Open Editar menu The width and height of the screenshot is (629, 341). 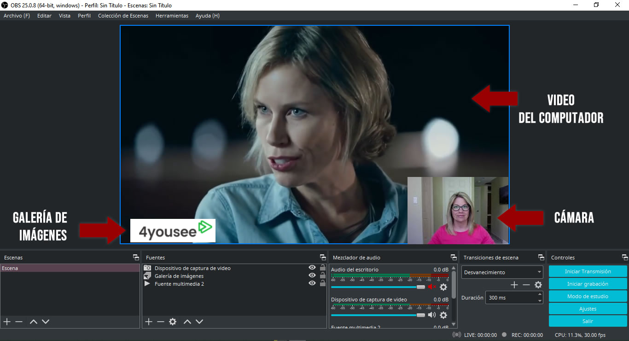(x=44, y=16)
